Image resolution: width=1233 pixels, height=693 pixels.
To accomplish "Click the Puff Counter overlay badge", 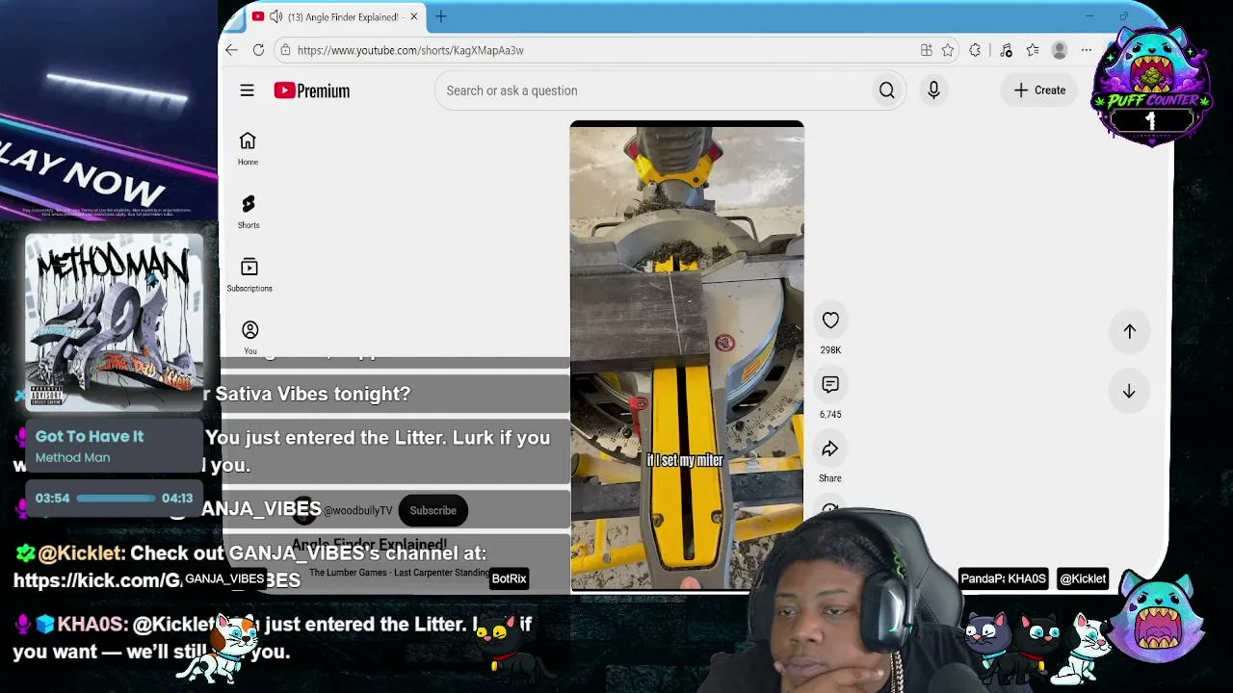I will click(x=1151, y=87).
